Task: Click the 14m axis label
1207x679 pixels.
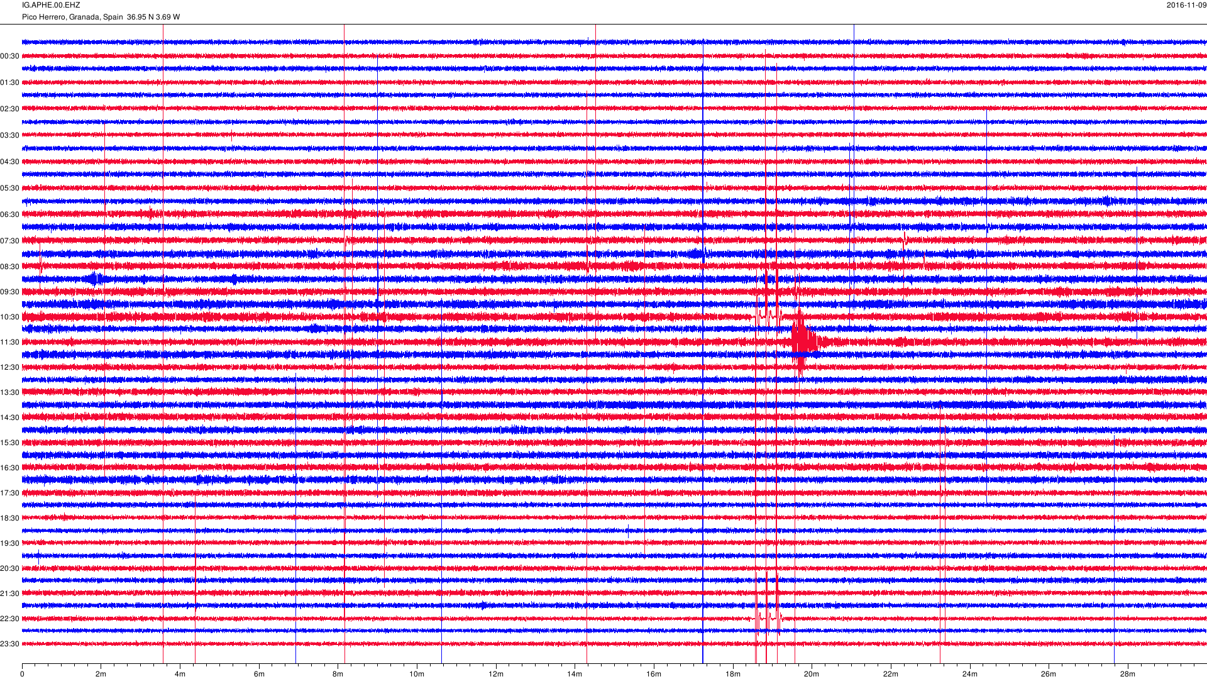Action: coord(575,674)
